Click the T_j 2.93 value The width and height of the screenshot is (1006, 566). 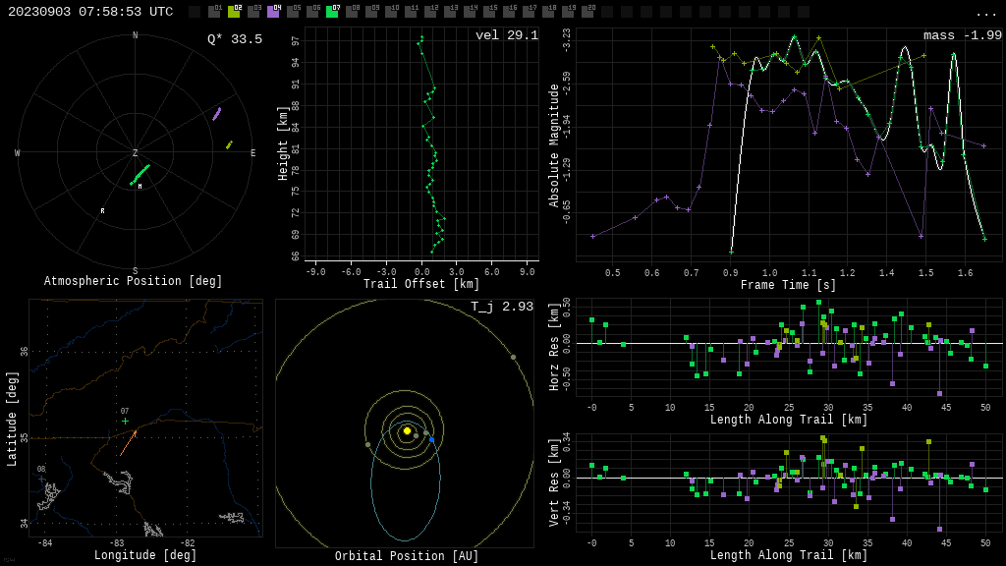tap(502, 307)
